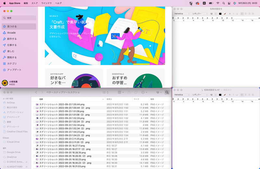Click the highlight color swatch in 名称未設定6
The height and width of the screenshot is (169, 260).
pos(225,14)
